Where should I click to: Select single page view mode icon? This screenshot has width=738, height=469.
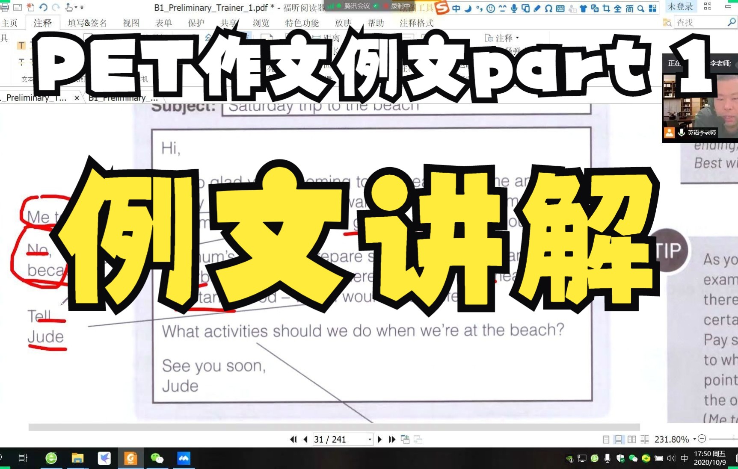[x=606, y=439]
